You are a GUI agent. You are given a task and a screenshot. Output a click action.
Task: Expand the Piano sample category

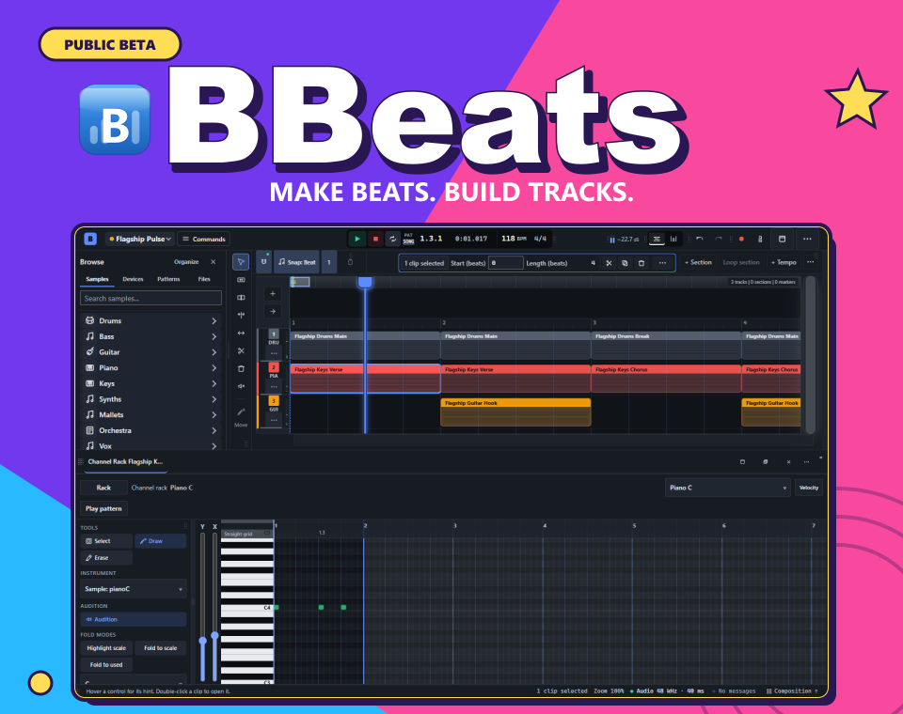pos(150,367)
